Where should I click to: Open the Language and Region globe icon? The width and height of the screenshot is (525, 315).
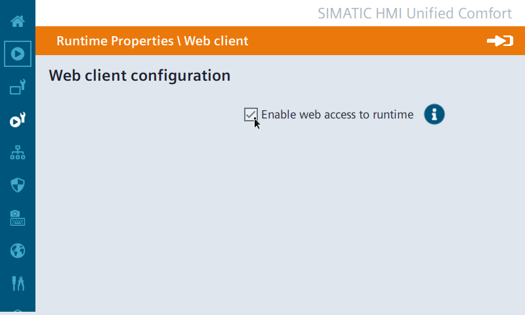click(18, 250)
